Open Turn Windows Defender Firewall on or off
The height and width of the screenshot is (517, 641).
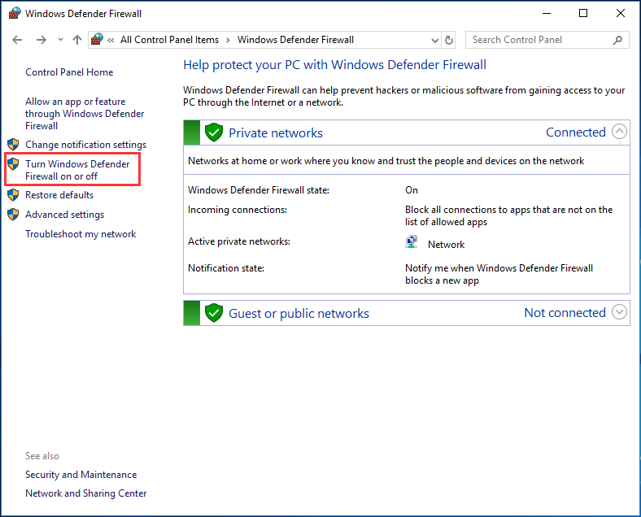[77, 170]
